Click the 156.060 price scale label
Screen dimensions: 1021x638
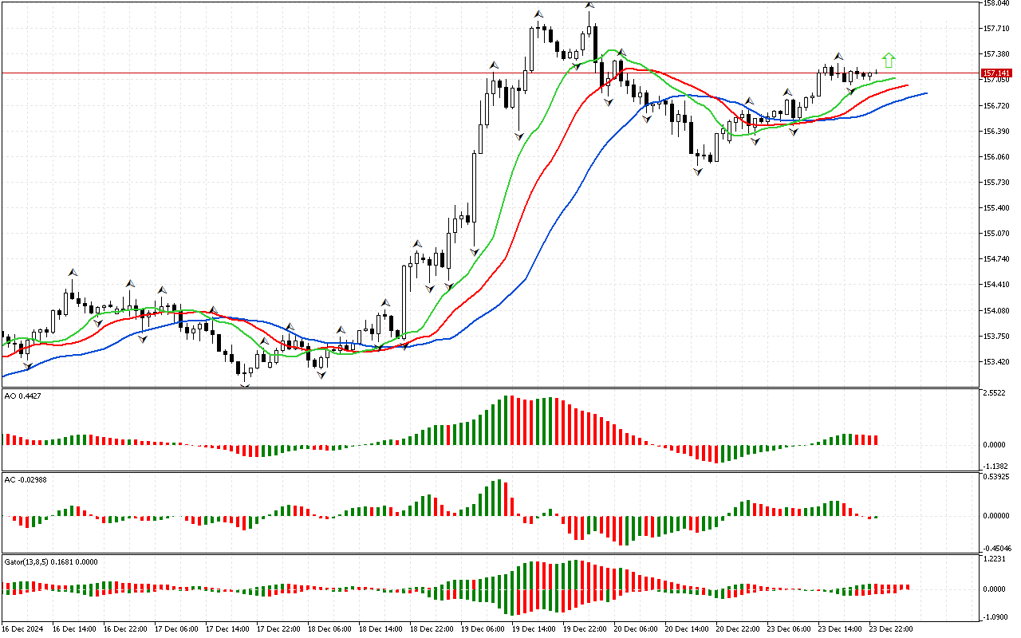coord(997,156)
